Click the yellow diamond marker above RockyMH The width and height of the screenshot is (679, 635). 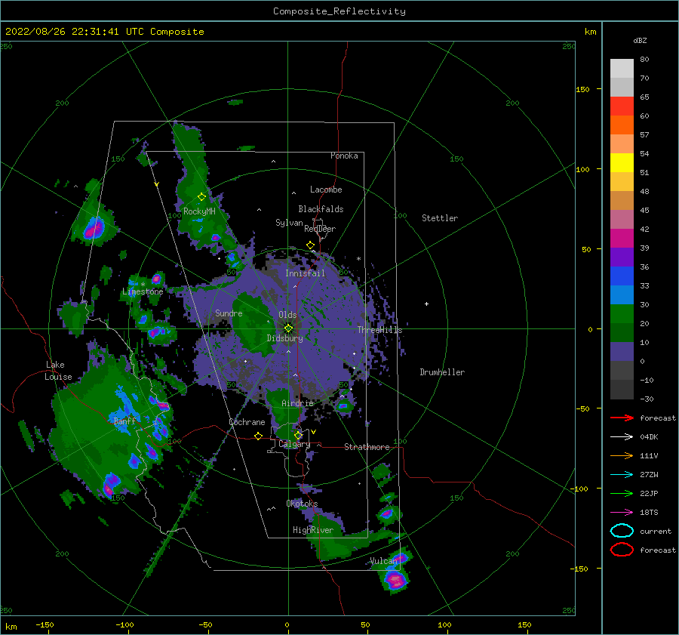pos(201,197)
